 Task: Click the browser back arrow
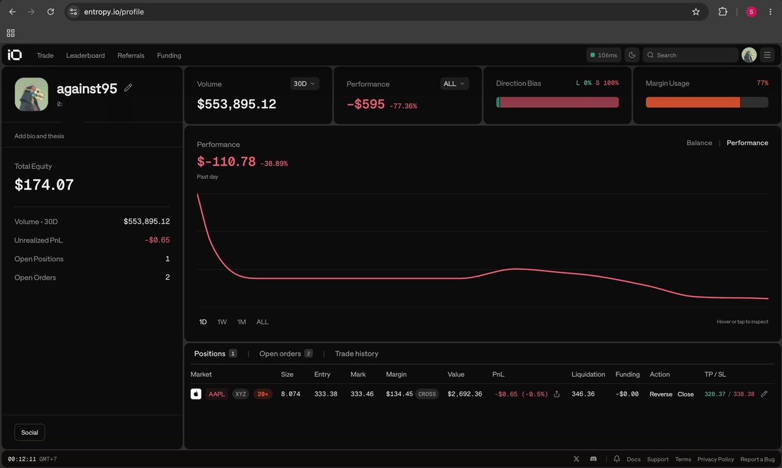(x=12, y=12)
